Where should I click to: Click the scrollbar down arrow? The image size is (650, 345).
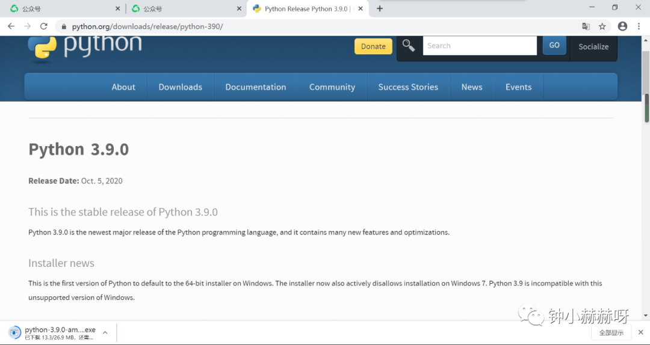coord(646,315)
